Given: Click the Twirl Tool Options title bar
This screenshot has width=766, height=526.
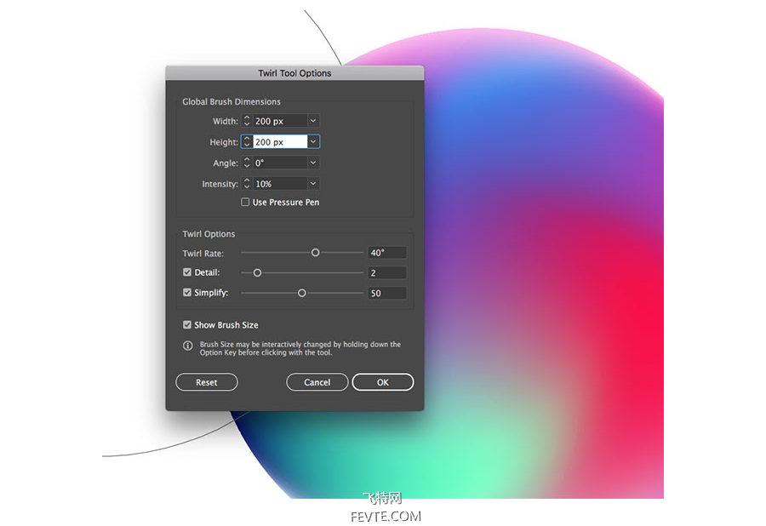Looking at the screenshot, I should [x=294, y=72].
